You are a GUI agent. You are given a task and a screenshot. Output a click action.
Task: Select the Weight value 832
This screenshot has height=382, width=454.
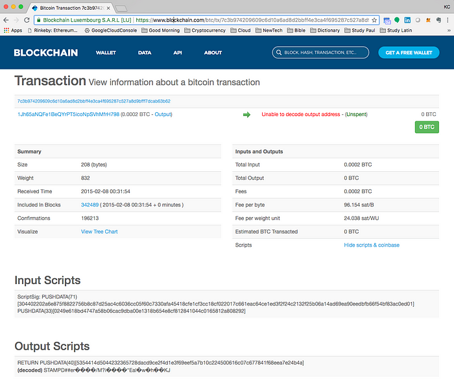click(86, 178)
